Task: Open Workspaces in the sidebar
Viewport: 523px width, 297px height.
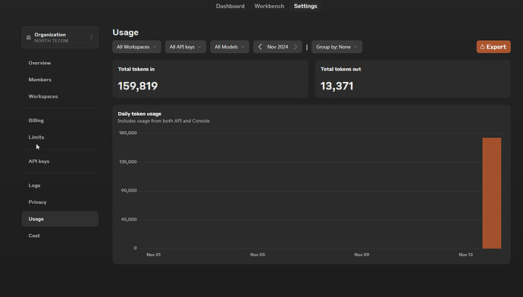Action: pos(43,96)
